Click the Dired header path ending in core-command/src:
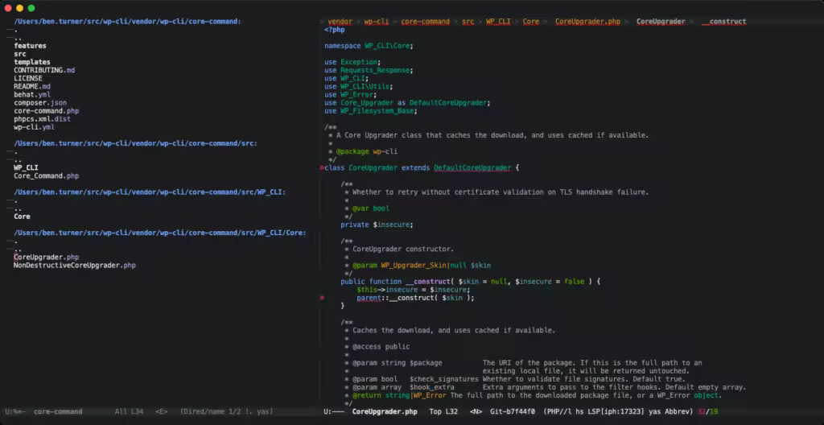Viewport: 824px width, 425px height. [135, 143]
